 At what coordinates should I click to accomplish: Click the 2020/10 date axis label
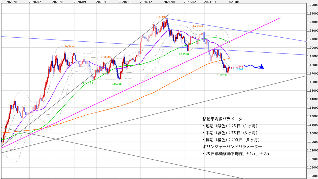[x=102, y=2]
